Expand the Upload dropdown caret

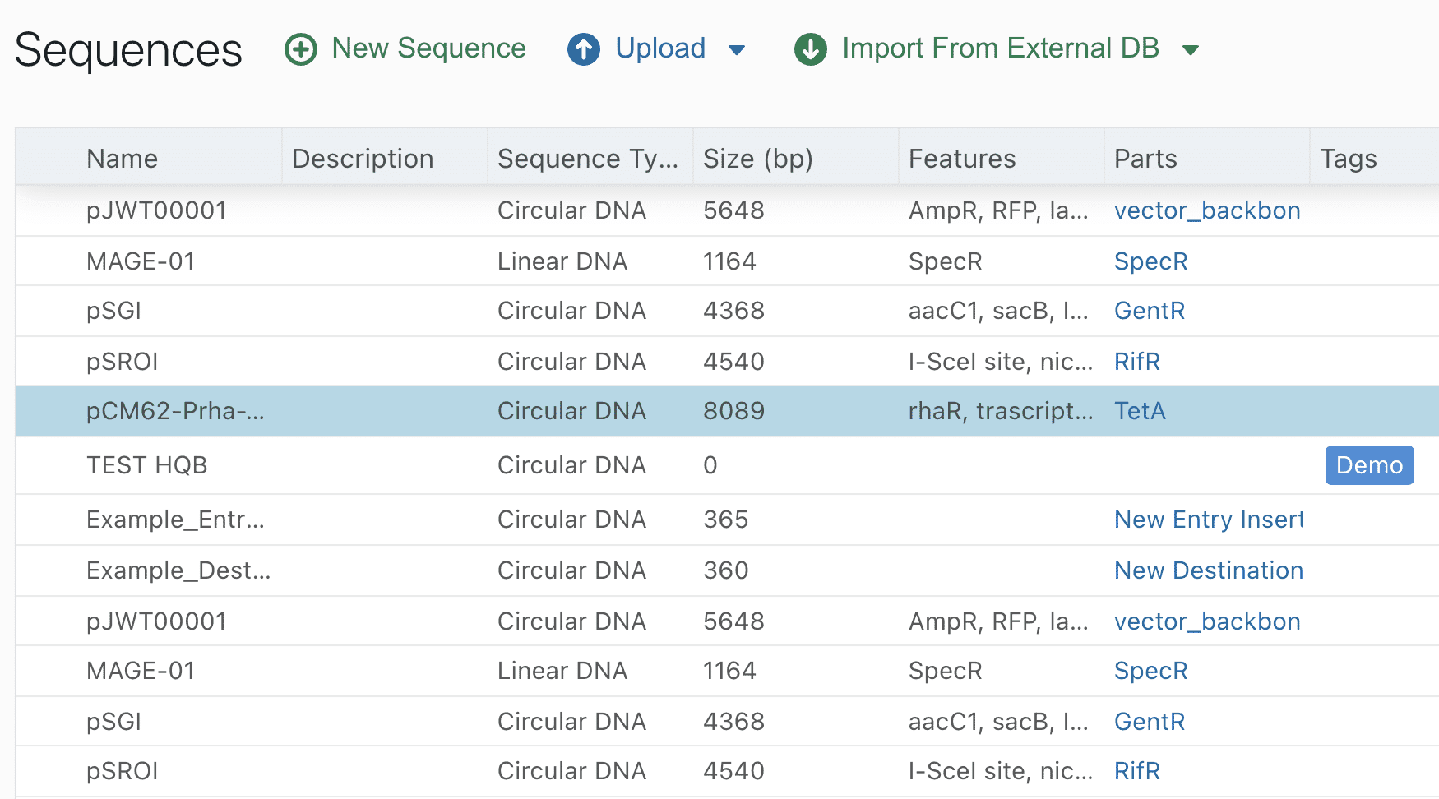[738, 49]
